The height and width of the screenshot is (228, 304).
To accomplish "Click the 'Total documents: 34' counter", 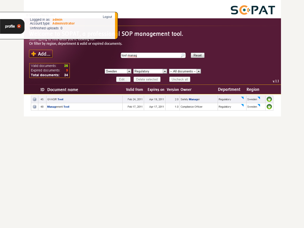I will pos(49,75).
